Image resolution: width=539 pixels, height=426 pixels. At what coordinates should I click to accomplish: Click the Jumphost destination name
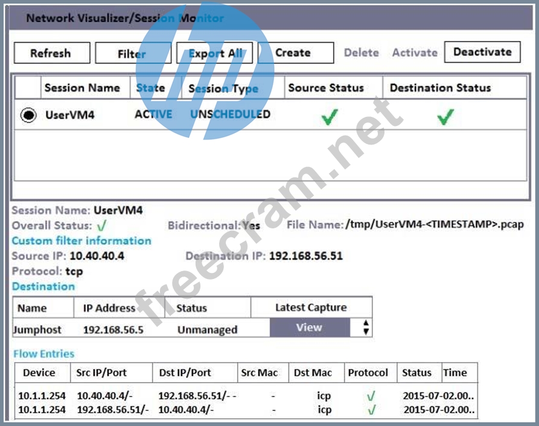tap(37, 330)
